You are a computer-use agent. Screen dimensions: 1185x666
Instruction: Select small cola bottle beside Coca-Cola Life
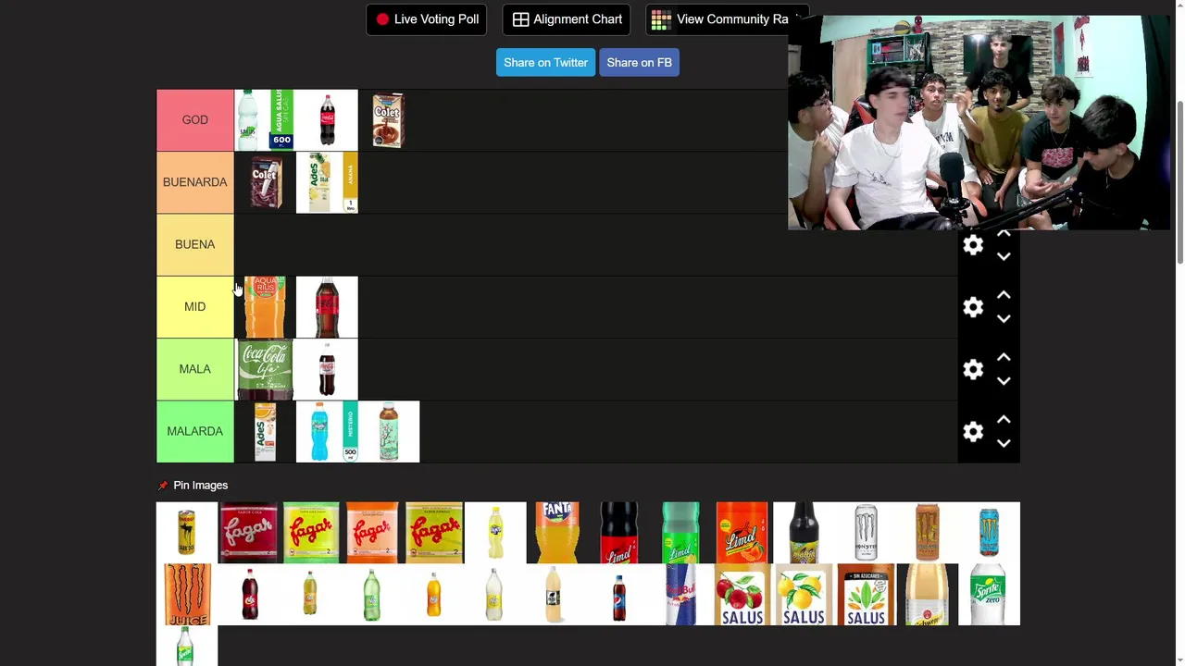click(327, 369)
